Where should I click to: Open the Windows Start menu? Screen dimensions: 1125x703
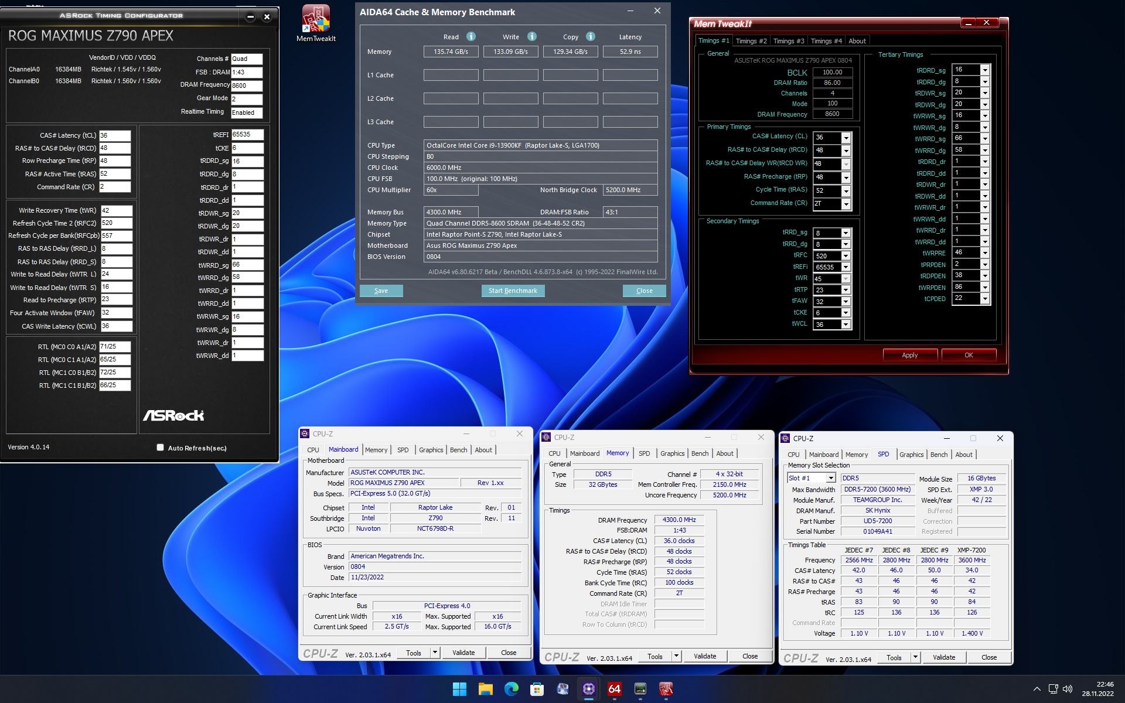[459, 689]
